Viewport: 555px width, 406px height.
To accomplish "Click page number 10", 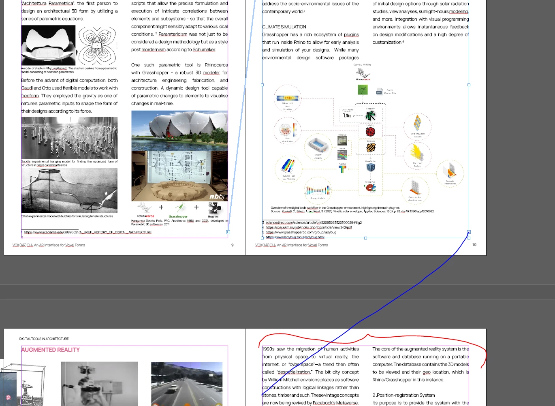I will (474, 245).
